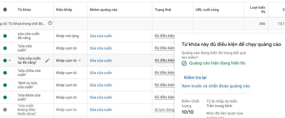This screenshot has width=285, height=118.
Task: Click green status dot for "sửa chữa cửa cuốn"
Action: click(x=5, y=73)
